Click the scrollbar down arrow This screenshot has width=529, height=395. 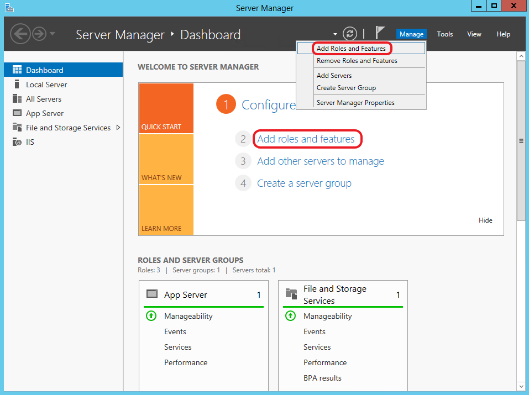click(x=521, y=387)
